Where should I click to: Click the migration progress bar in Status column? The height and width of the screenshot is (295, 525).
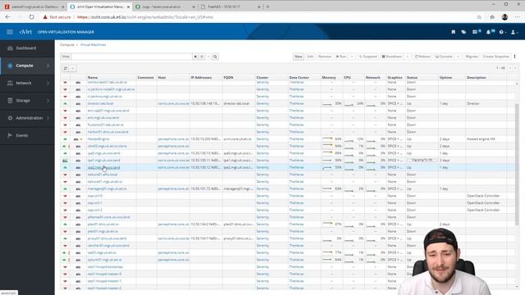pos(422,161)
